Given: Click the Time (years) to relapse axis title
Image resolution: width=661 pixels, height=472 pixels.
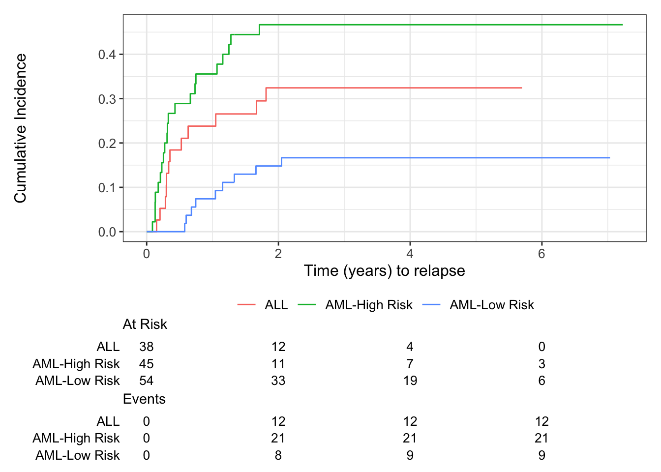Looking at the screenshot, I should pyautogui.click(x=384, y=271).
